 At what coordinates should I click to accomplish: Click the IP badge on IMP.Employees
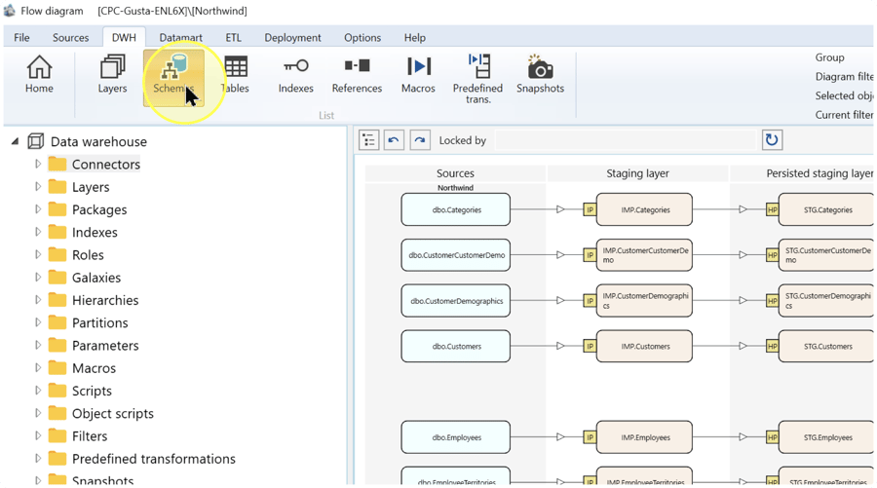(x=590, y=437)
